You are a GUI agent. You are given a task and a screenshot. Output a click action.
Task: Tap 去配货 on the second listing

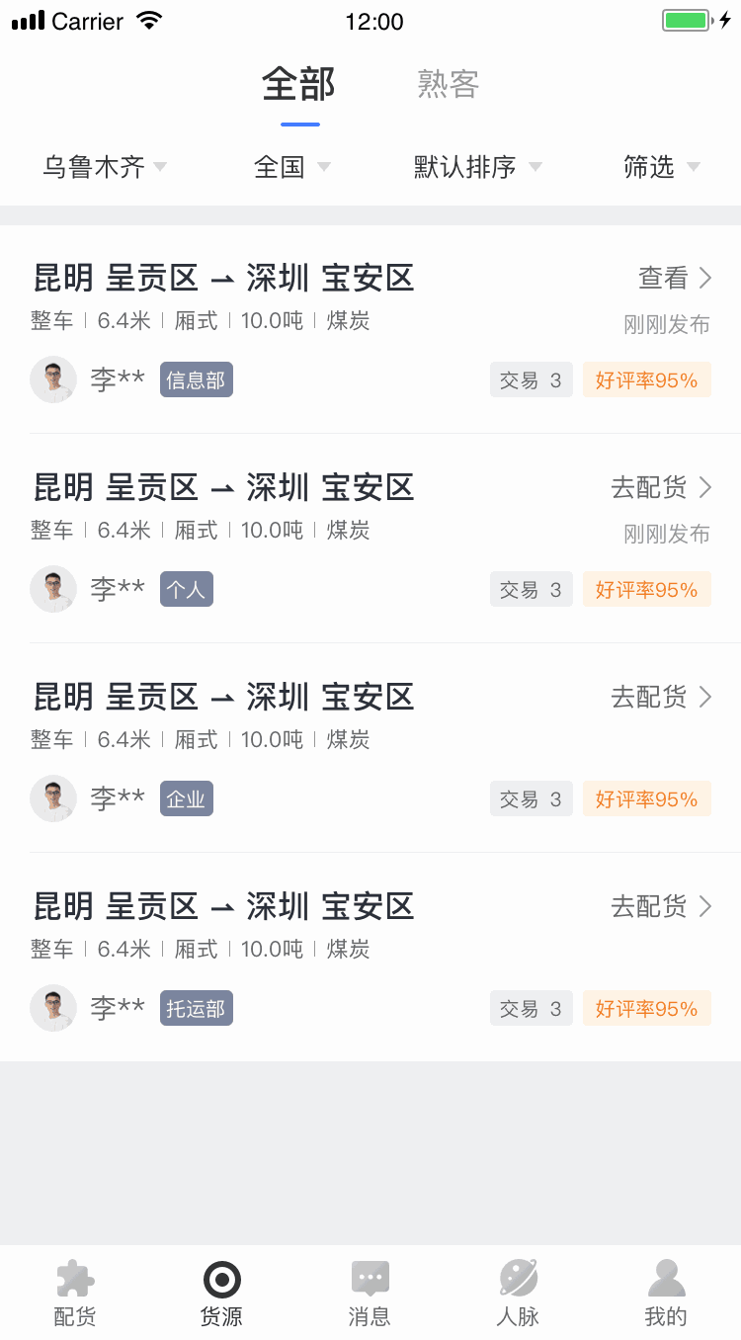(x=661, y=487)
